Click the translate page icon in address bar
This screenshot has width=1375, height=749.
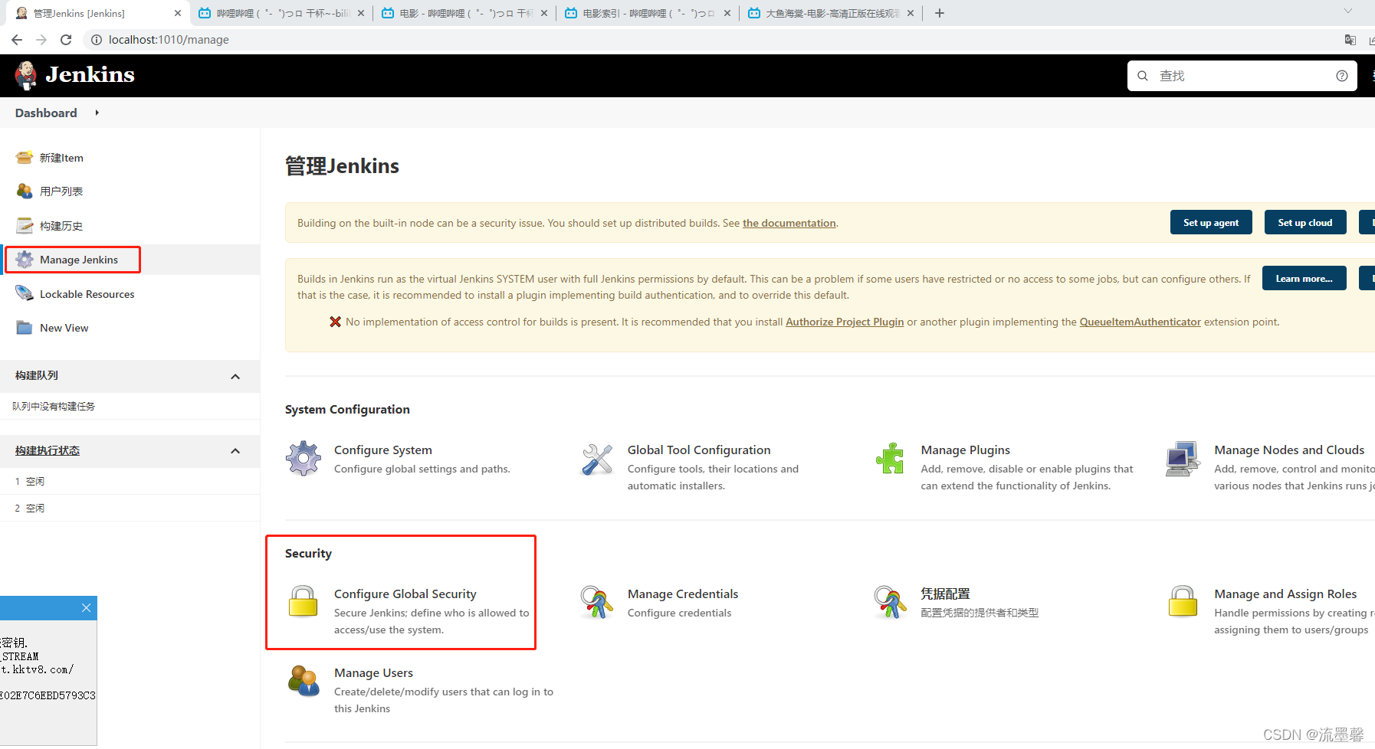click(x=1350, y=40)
